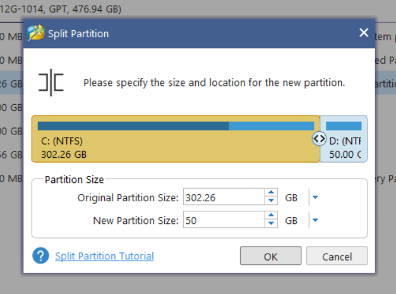Cancel the split partition operation
396x294 pixels.
(337, 256)
